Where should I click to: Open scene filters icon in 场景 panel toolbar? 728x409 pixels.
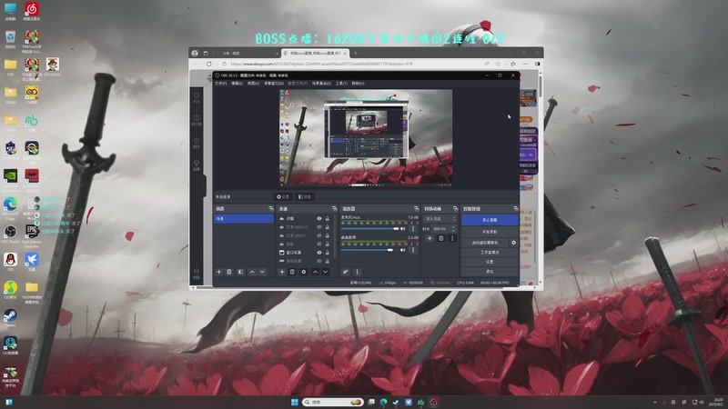240,272
